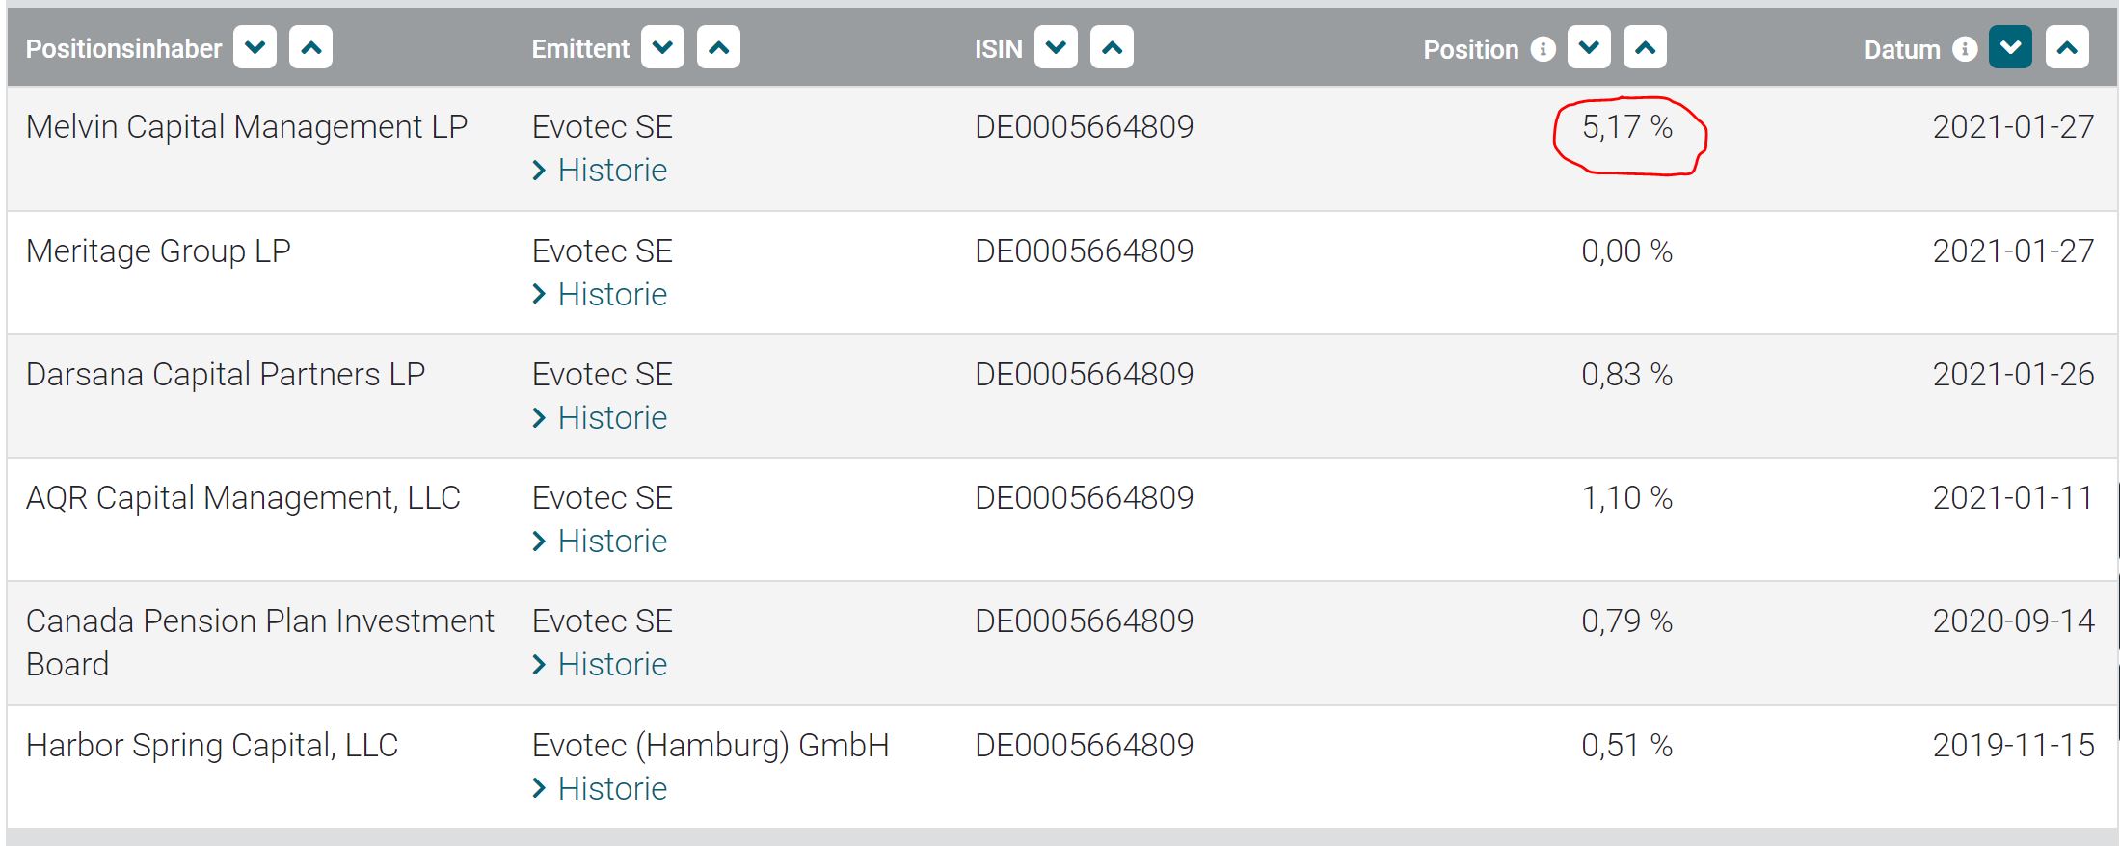Sort Positionsinhaber column descending
Screen dimensions: 2120x846
click(x=255, y=47)
